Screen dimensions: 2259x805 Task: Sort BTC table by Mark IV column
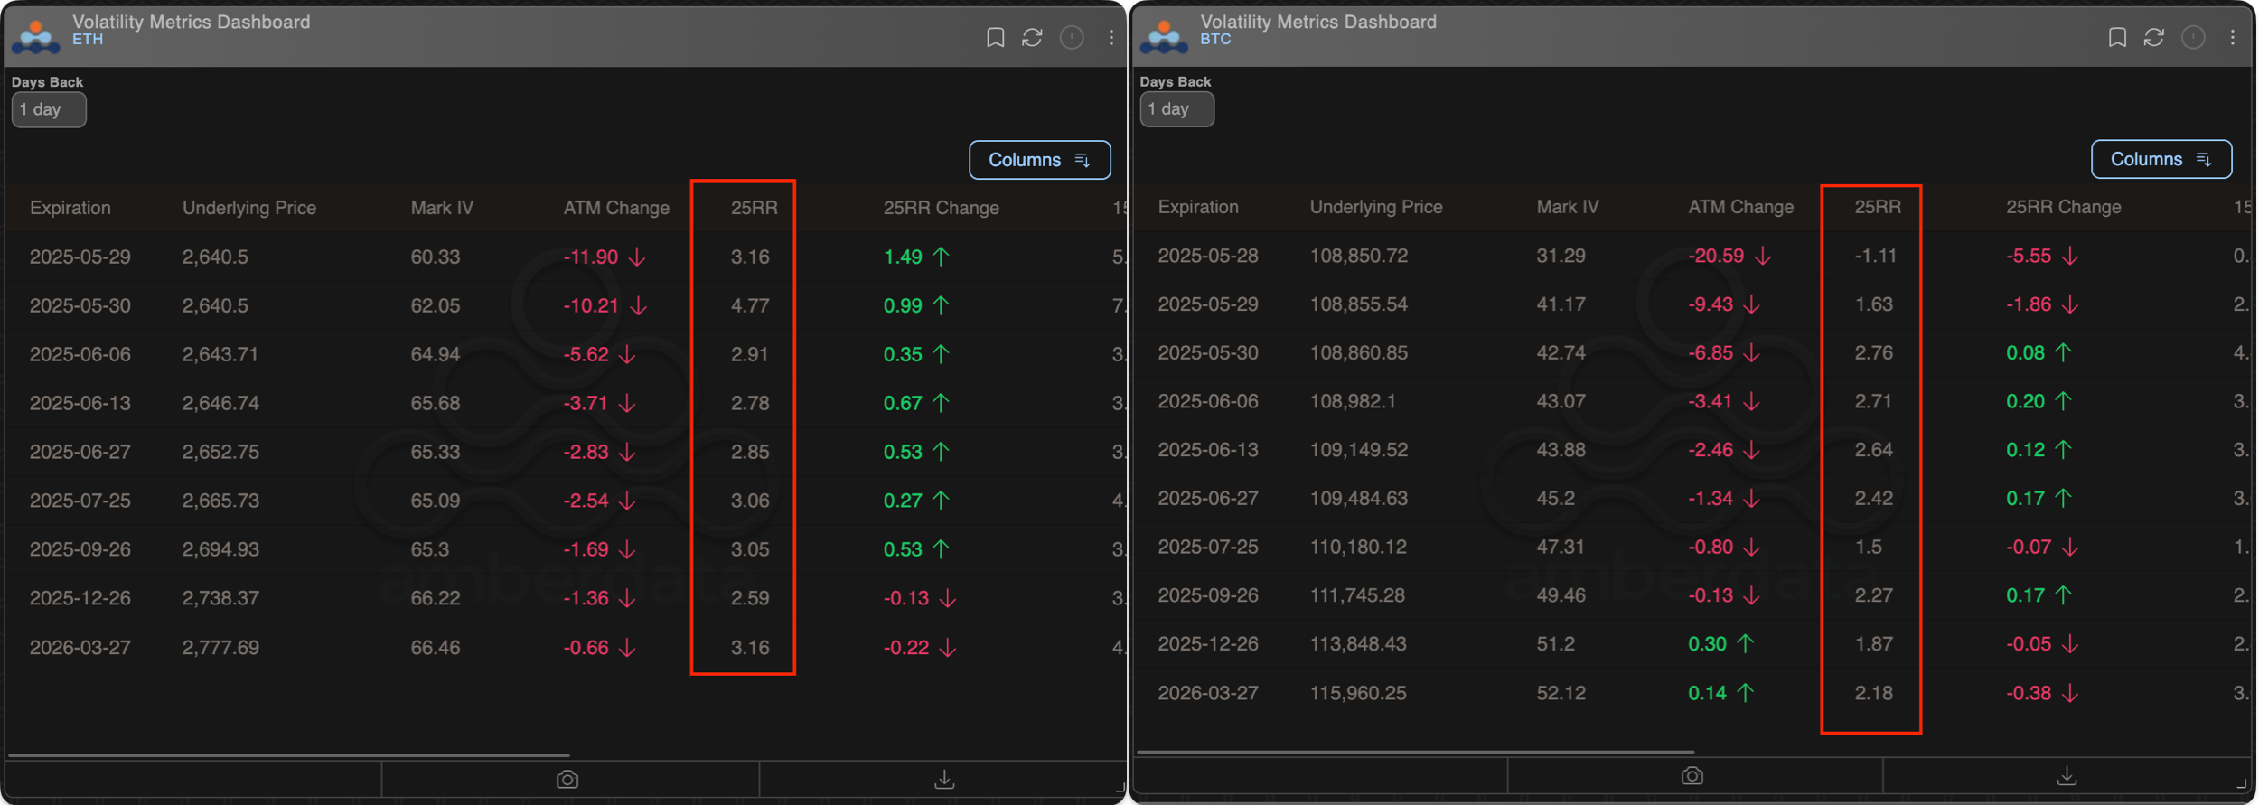tap(1568, 207)
